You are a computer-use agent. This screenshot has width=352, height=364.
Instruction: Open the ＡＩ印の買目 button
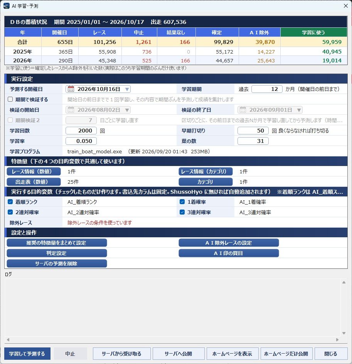click(229, 253)
